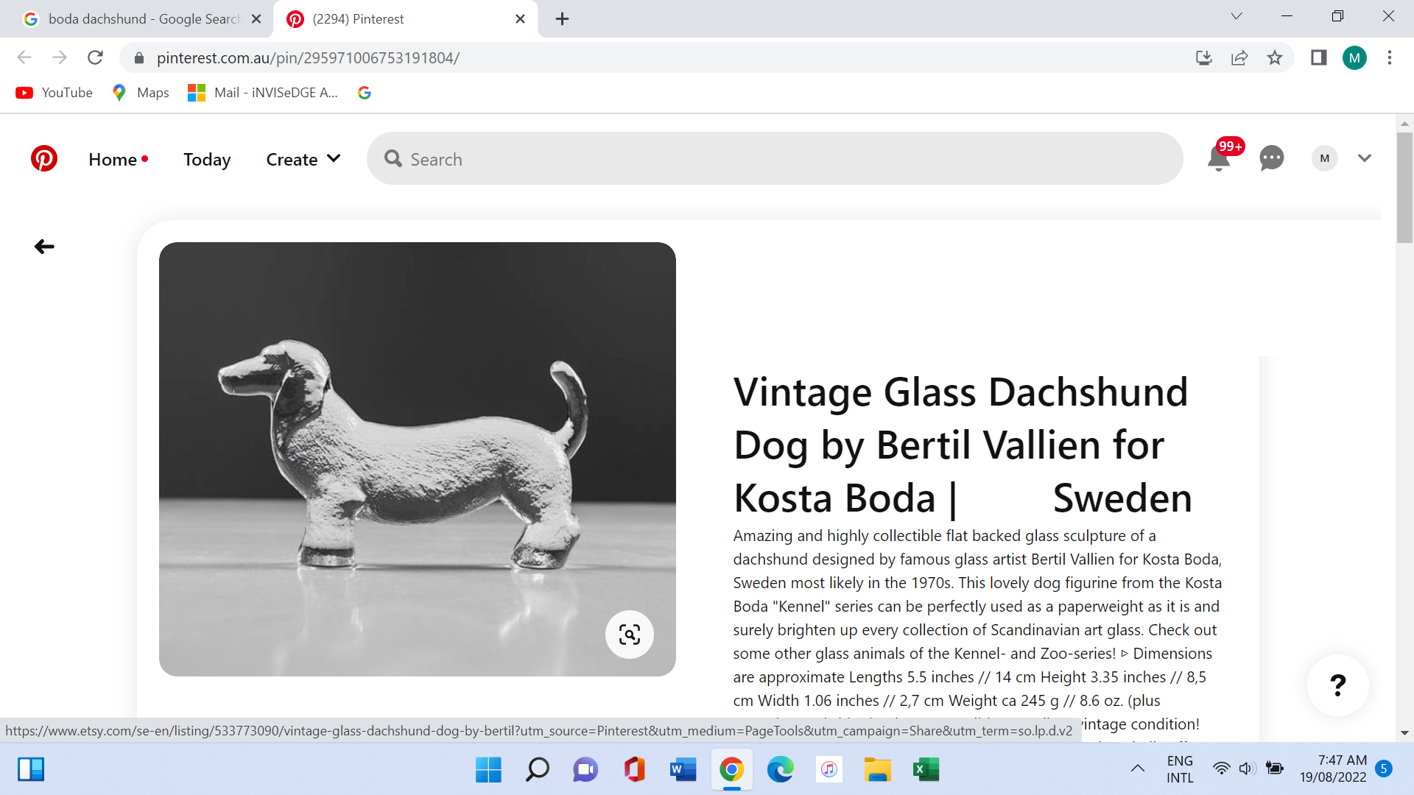The width and height of the screenshot is (1414, 795).
Task: Select the Today menu item
Action: click(207, 159)
